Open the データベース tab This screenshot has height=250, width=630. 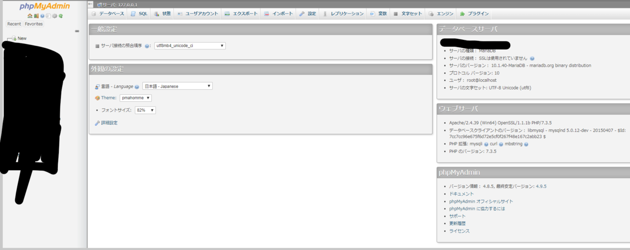108,14
